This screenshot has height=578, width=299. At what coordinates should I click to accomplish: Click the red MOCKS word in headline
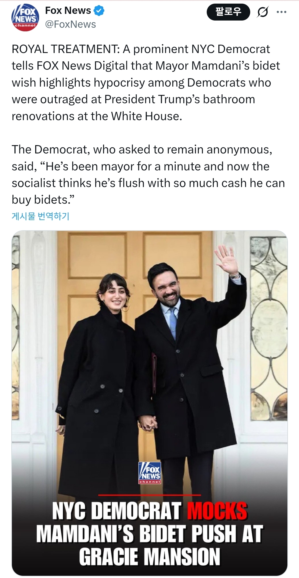coord(217,511)
